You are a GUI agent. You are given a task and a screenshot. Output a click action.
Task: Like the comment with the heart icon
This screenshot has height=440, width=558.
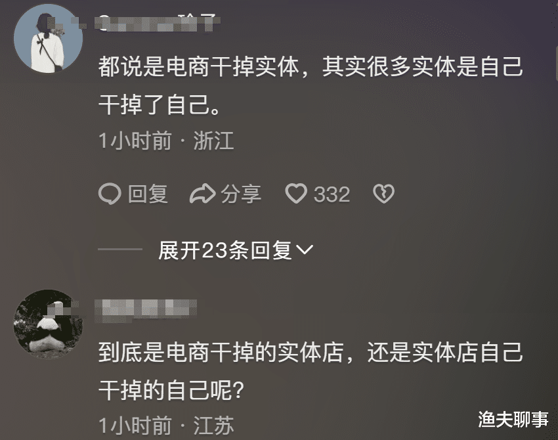[x=296, y=194]
